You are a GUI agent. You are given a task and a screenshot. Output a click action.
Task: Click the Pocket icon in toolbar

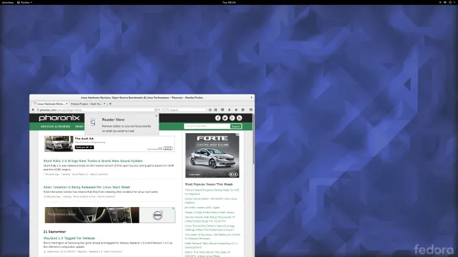tap(223, 110)
